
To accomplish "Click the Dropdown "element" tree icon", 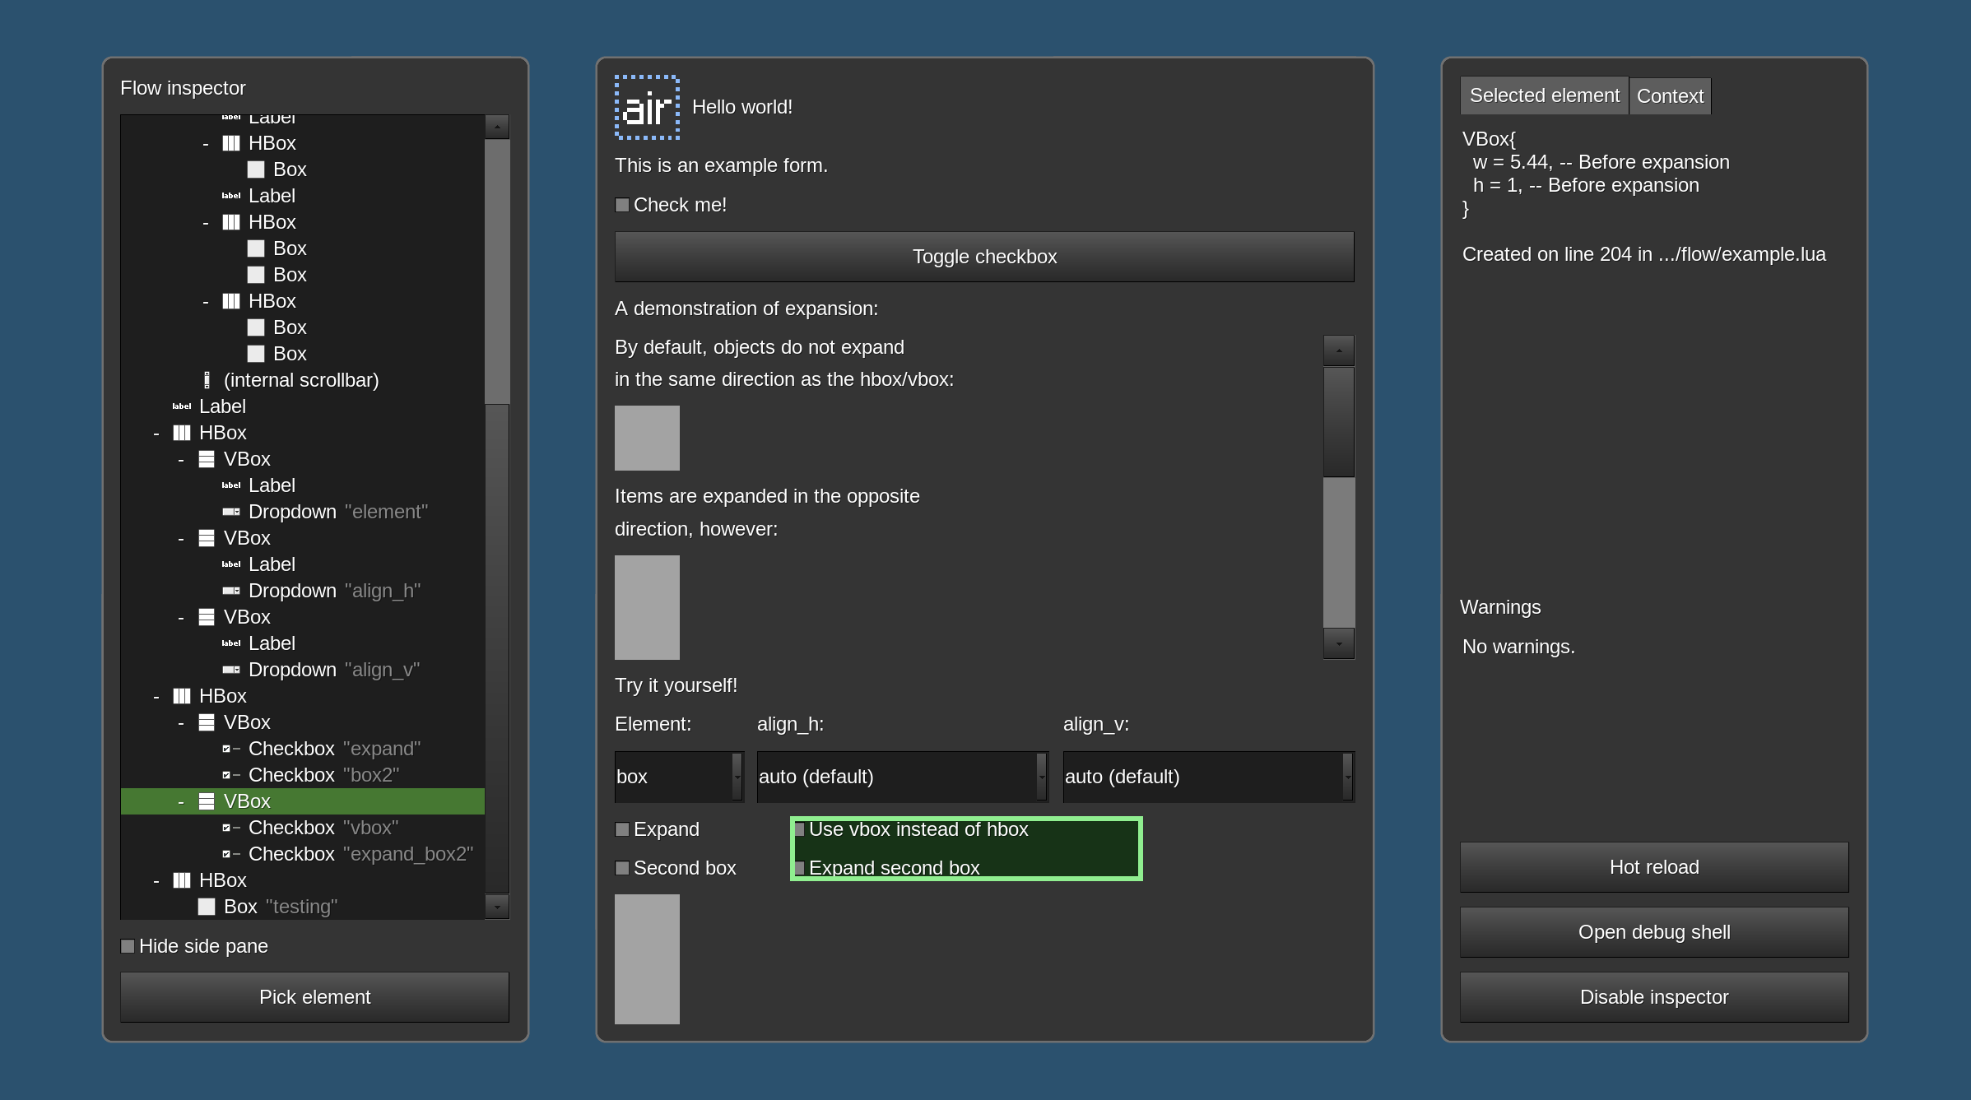I will 231,512.
